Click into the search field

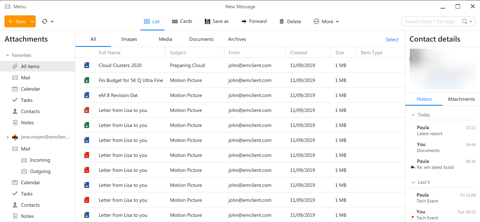click(432, 21)
